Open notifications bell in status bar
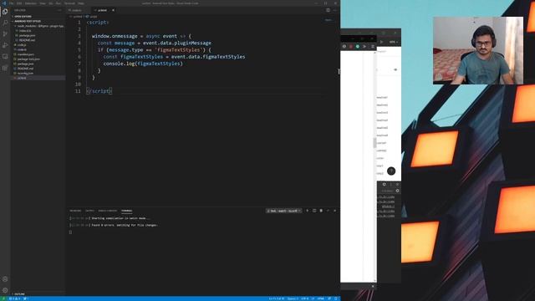This screenshot has width=535, height=301. tap(336, 298)
